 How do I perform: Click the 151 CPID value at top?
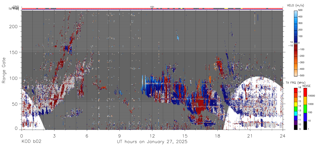152,7
